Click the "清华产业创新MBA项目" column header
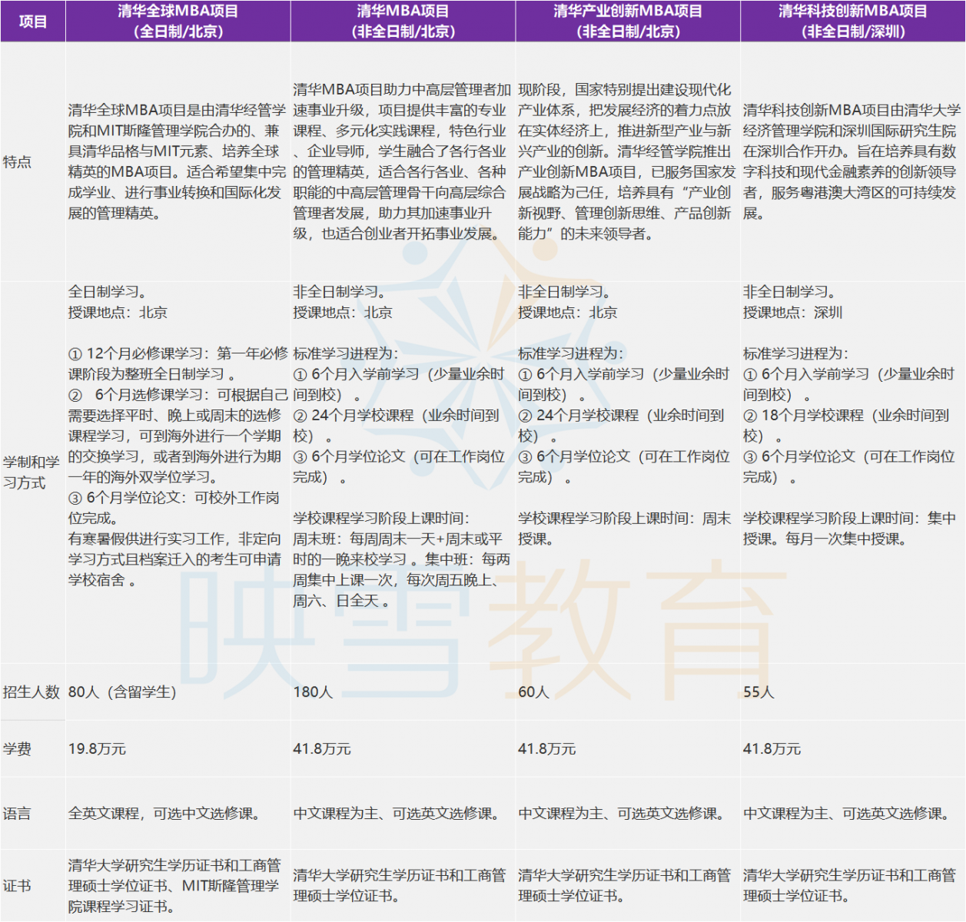966x922 pixels. coord(628,22)
